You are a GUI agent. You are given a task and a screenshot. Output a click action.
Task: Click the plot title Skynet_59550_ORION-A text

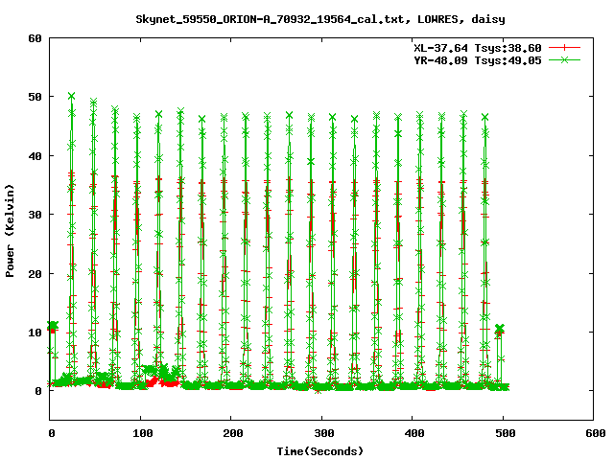[320, 19]
